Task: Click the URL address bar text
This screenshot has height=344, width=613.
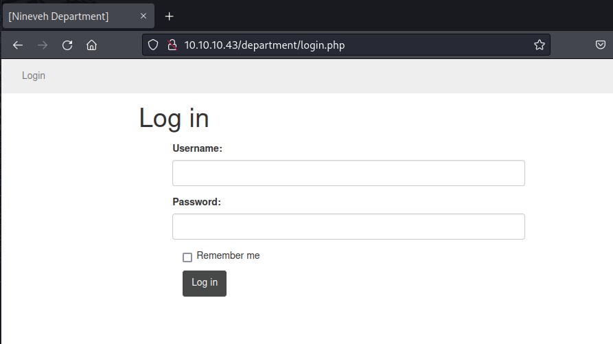Action: (264, 45)
